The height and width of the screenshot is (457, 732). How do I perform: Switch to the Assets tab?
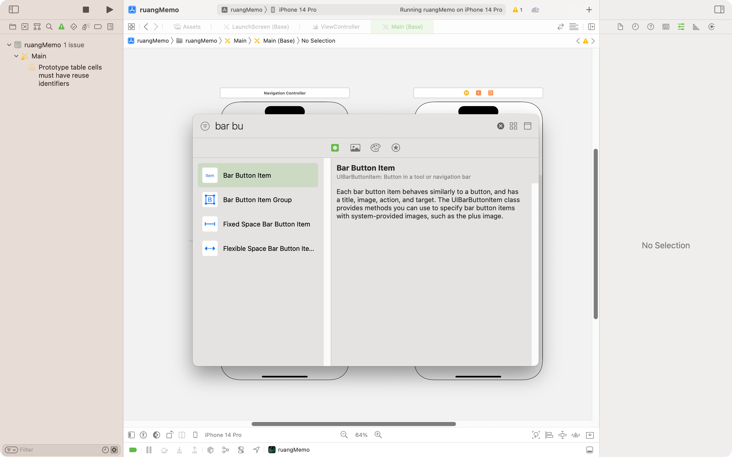(x=187, y=27)
